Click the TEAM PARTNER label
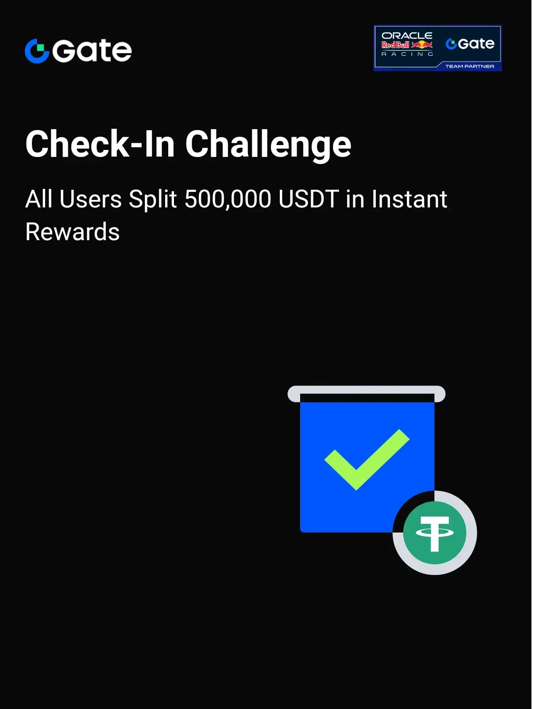The height and width of the screenshot is (709, 533). 470,66
